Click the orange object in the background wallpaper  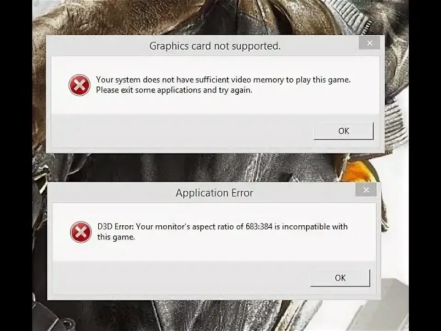[357, 171]
